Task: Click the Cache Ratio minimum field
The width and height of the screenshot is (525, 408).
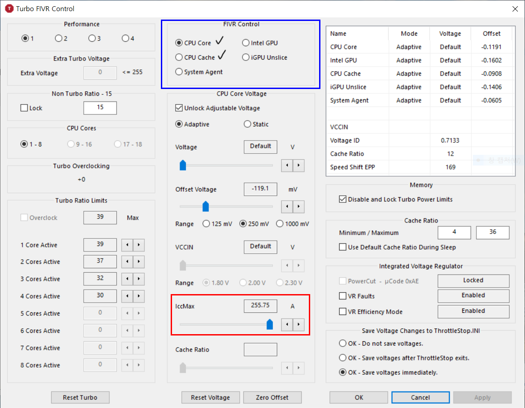Action: [454, 232]
